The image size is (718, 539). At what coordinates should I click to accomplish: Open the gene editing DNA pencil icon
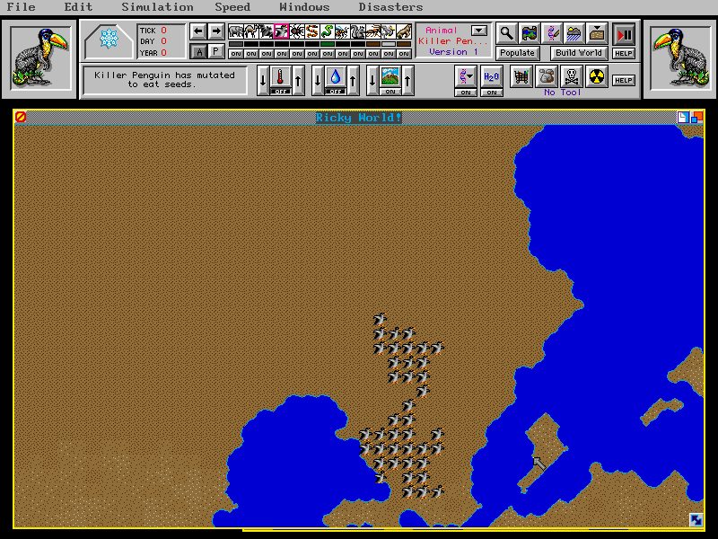pos(552,33)
